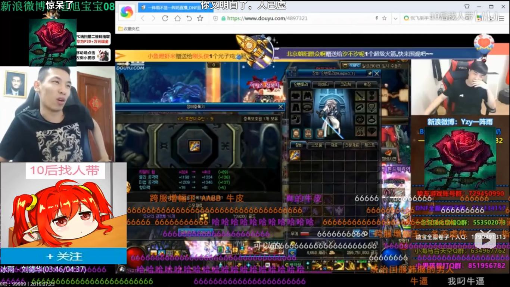Click the bracelet equipment slot
The height and width of the screenshot is (287, 510).
tap(360, 108)
